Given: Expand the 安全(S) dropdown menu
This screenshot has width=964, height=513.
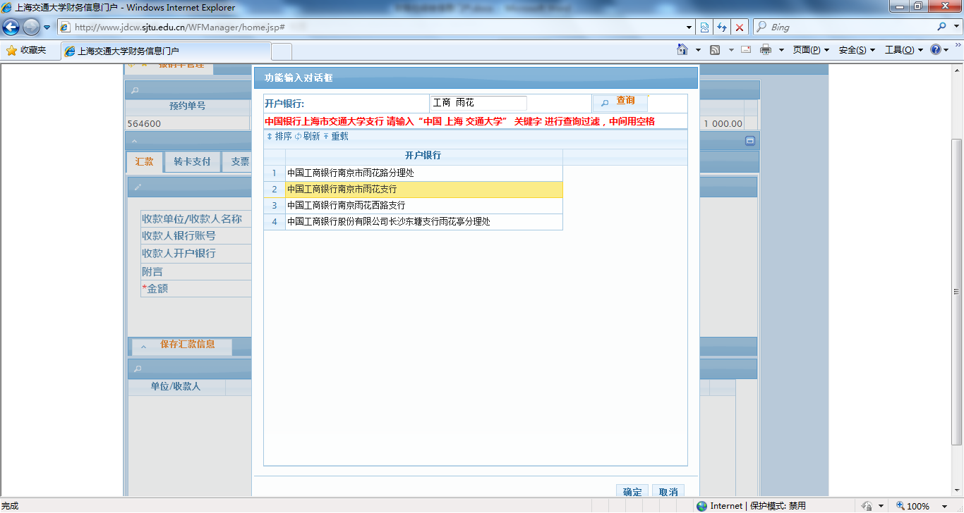Looking at the screenshot, I should click(856, 50).
